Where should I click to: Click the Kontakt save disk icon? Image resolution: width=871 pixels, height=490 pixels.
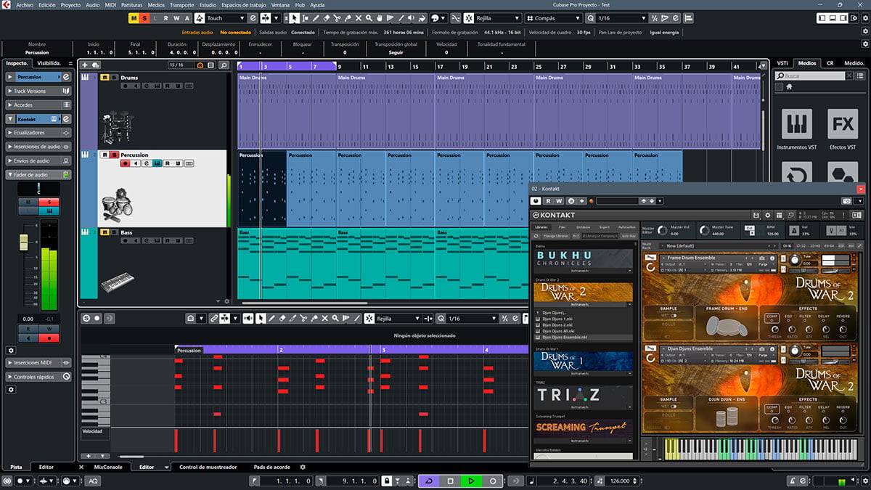point(756,216)
